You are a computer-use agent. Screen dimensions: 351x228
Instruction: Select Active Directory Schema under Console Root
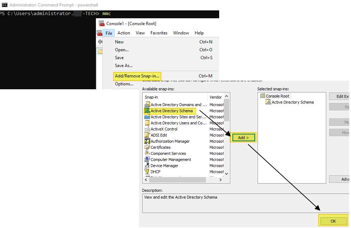click(292, 102)
